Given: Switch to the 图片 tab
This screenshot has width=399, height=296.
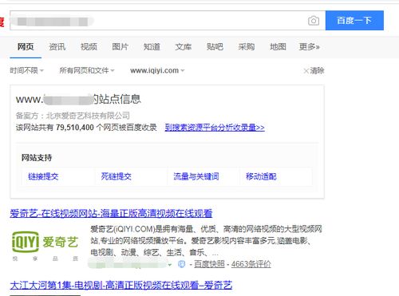Looking at the screenshot, I should (120, 47).
